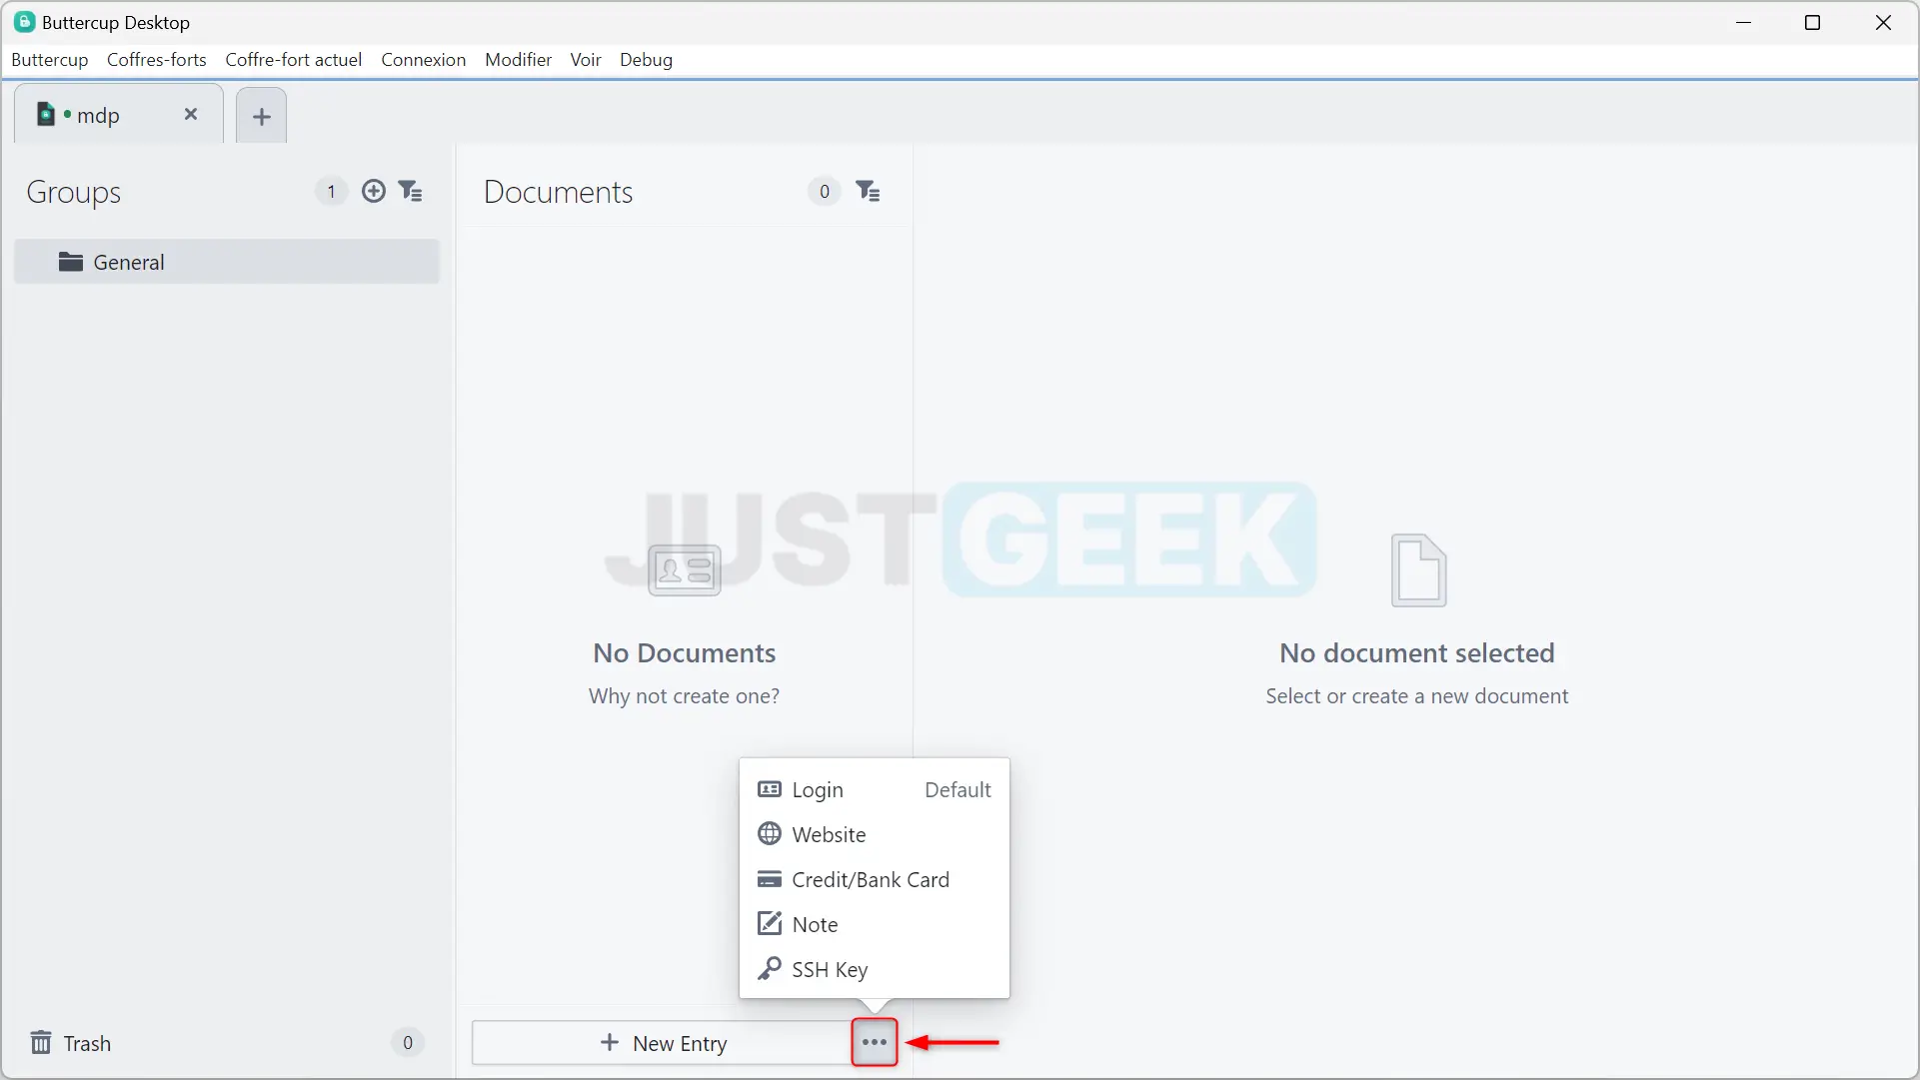
Task: Choose the Note entry type
Action: pos(874,924)
